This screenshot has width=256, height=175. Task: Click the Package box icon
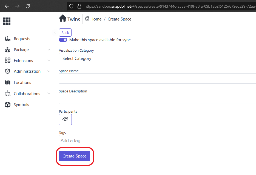7,50
